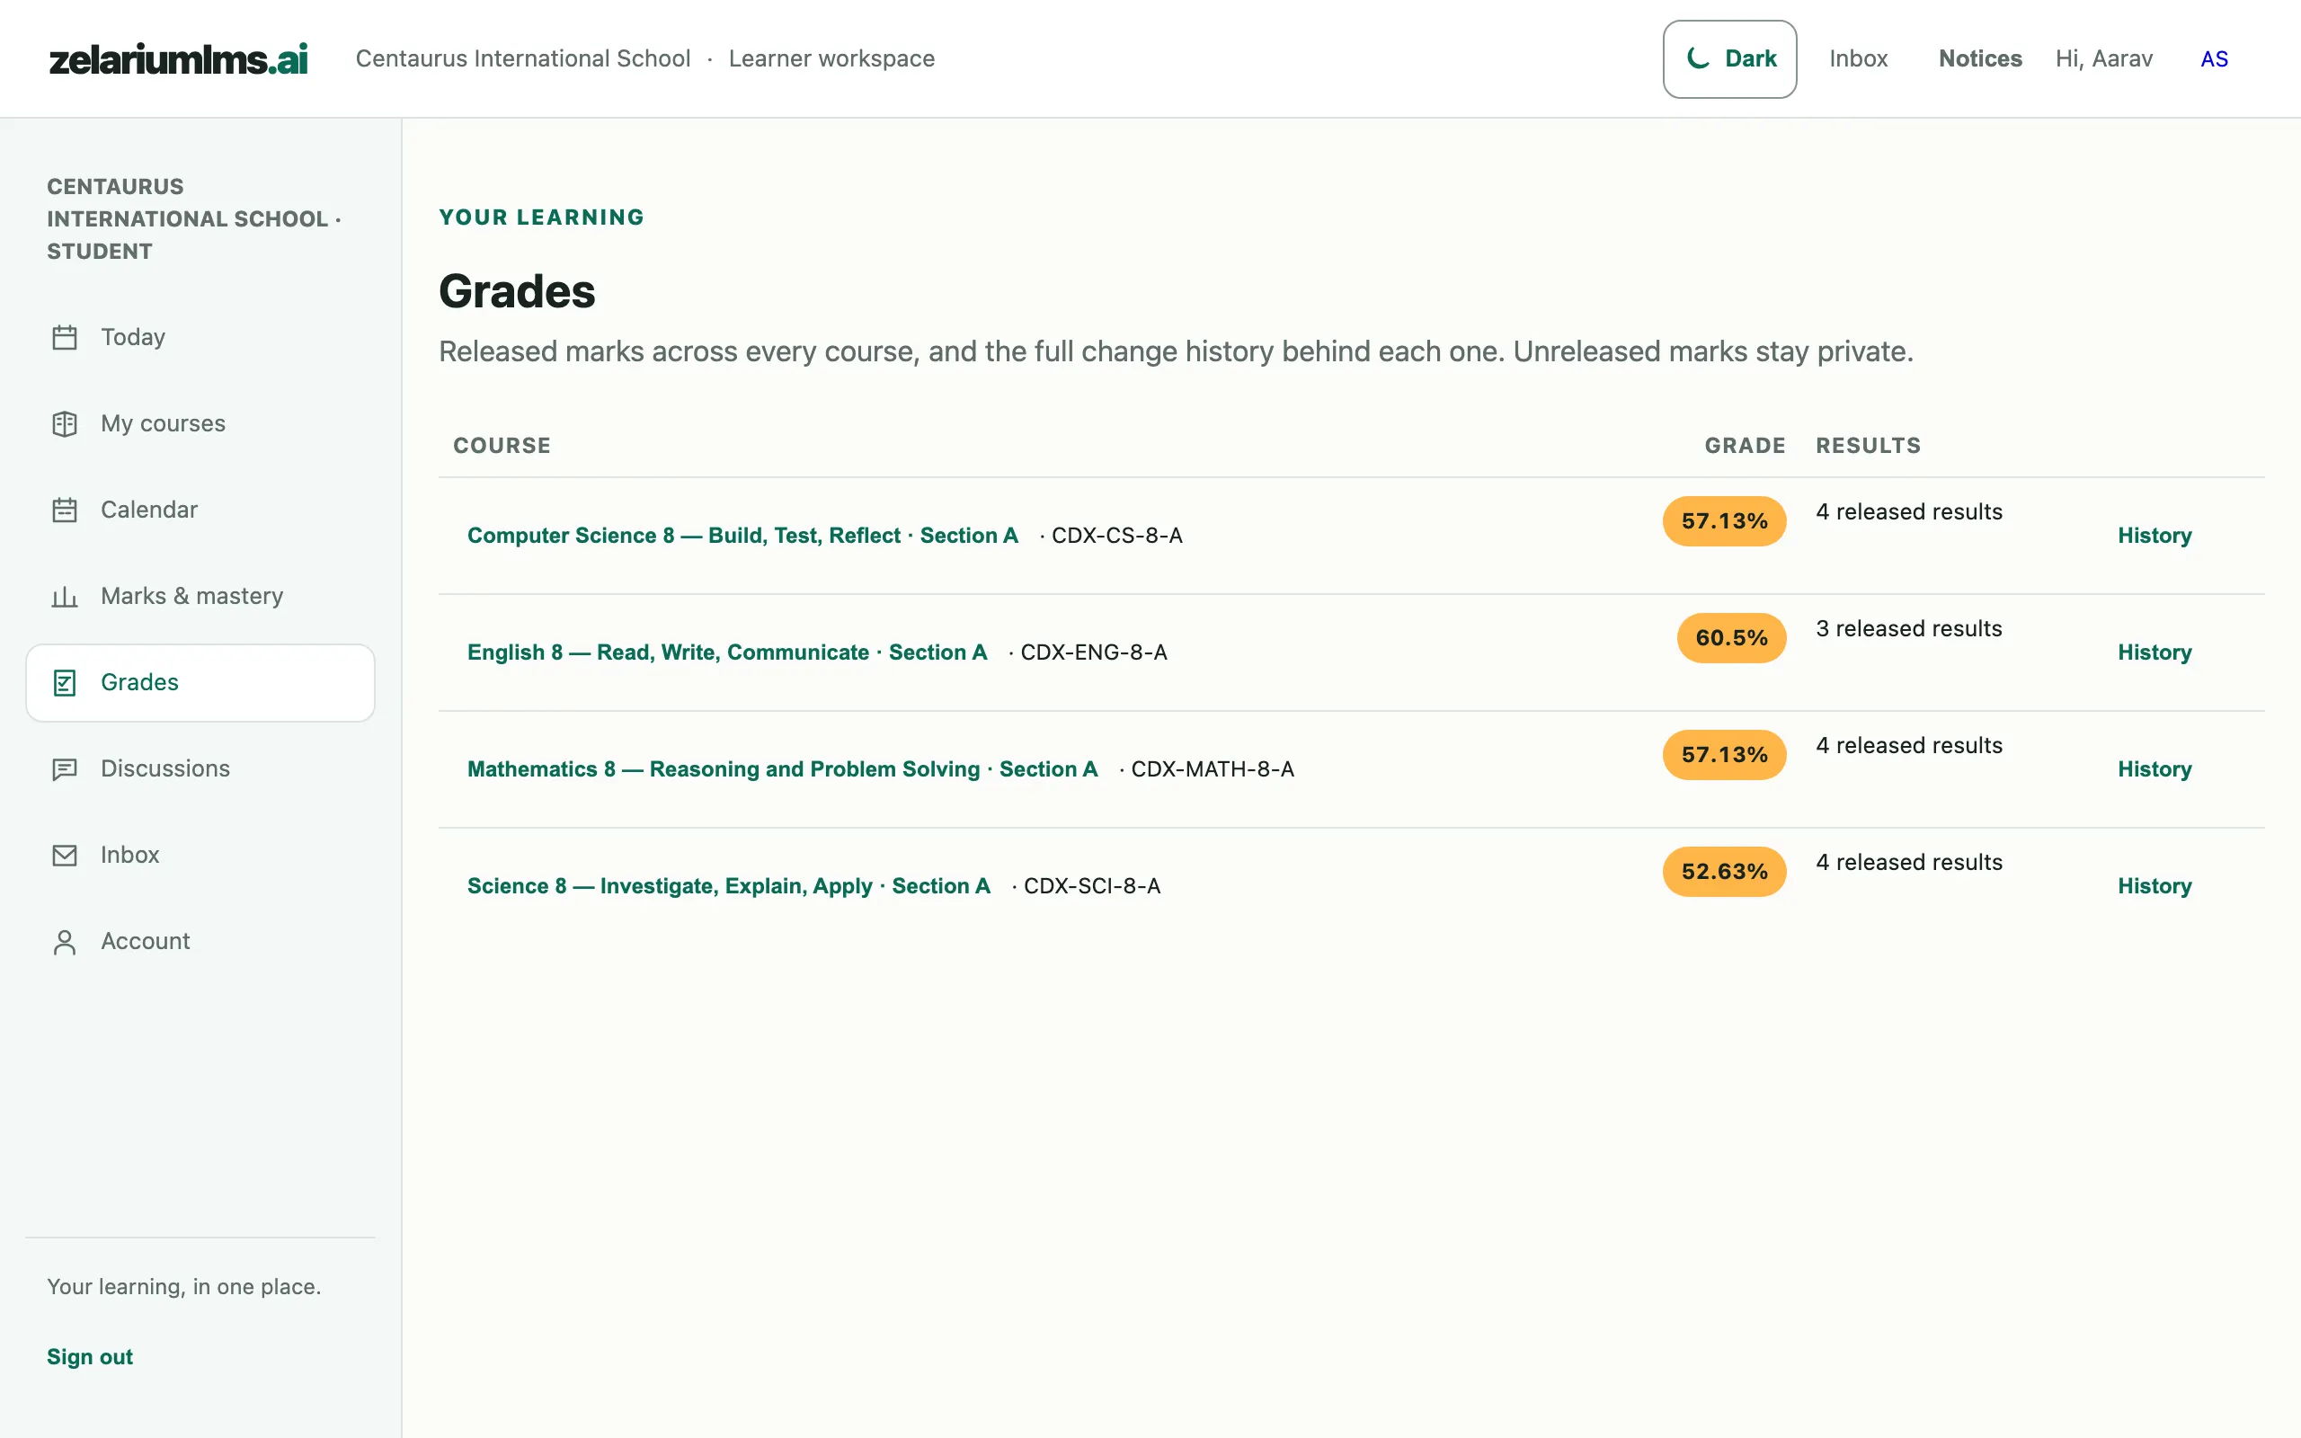The width and height of the screenshot is (2301, 1438).
Task: Go to My courses
Action: (200, 424)
